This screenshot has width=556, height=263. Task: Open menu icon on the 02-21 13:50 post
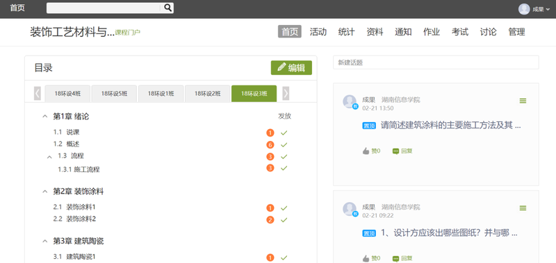click(523, 101)
